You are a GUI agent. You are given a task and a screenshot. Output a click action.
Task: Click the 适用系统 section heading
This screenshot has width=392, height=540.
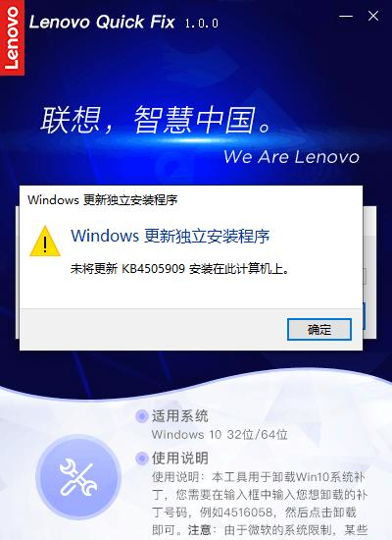click(x=180, y=416)
